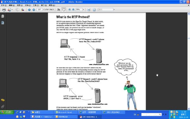Activate the Hand tool icon
This screenshot has width=190, height=119.
64,10
